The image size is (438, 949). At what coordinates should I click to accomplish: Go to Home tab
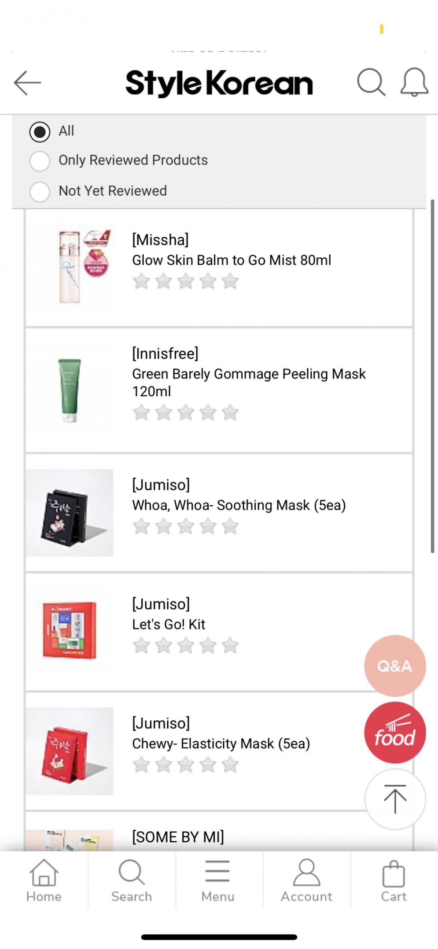click(44, 880)
